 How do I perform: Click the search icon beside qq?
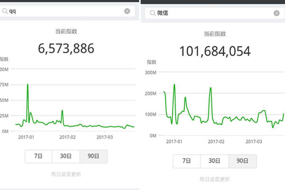click(x=5, y=11)
